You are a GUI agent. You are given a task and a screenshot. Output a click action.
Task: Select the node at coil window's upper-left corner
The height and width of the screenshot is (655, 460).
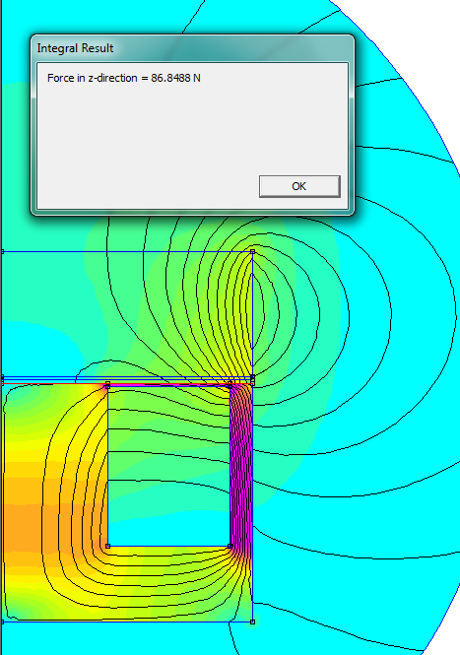click(x=107, y=386)
